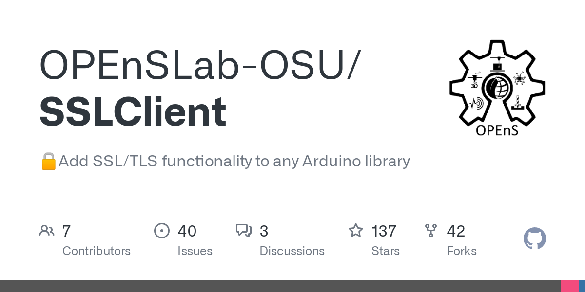This screenshot has width=585, height=292.
Task: Open the SSLClient repository title
Action: click(133, 112)
